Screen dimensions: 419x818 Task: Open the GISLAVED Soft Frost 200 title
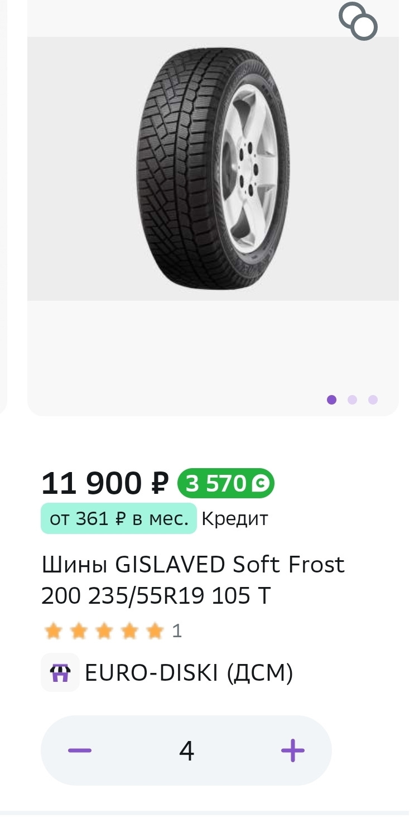(193, 580)
